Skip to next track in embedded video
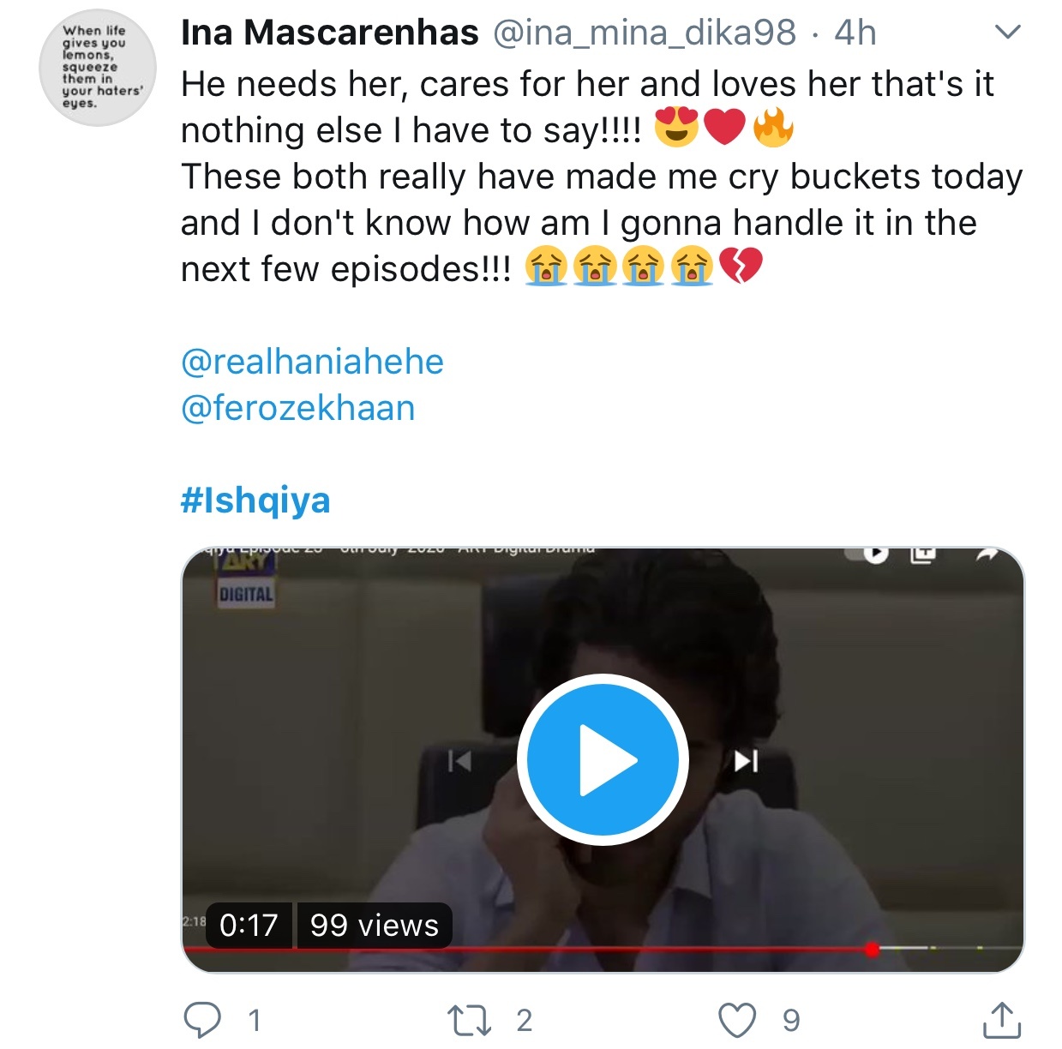The height and width of the screenshot is (1049, 1062). (746, 760)
